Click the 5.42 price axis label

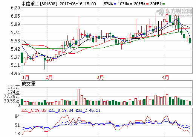pos(15,49)
